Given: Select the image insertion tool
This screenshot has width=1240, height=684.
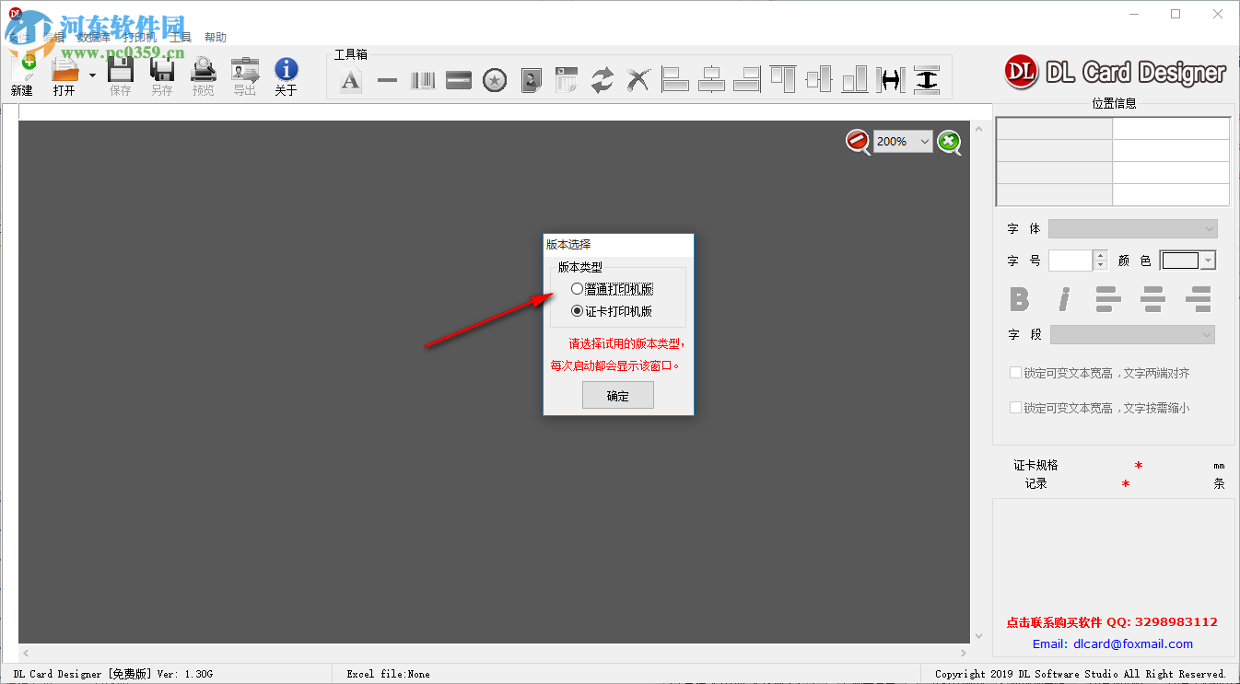Looking at the screenshot, I should (x=531, y=79).
